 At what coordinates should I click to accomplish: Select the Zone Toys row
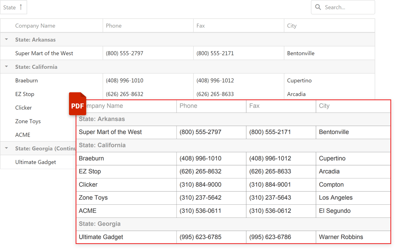(x=28, y=121)
